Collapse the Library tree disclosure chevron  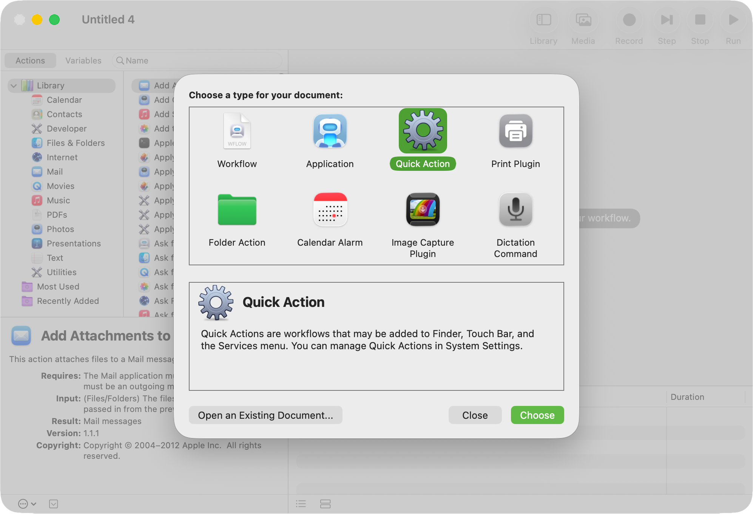point(14,86)
